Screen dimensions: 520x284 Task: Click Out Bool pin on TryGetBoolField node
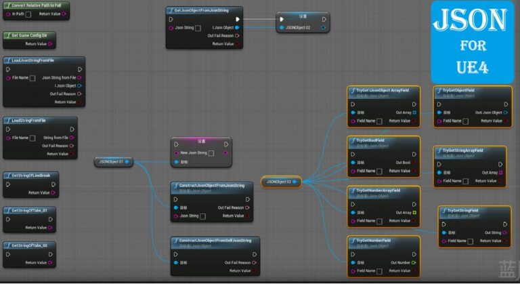pos(414,163)
